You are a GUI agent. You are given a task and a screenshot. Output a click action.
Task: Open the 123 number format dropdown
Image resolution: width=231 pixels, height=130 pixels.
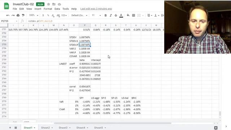click(x=64, y=15)
